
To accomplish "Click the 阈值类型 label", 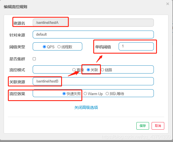I will 17,47.
